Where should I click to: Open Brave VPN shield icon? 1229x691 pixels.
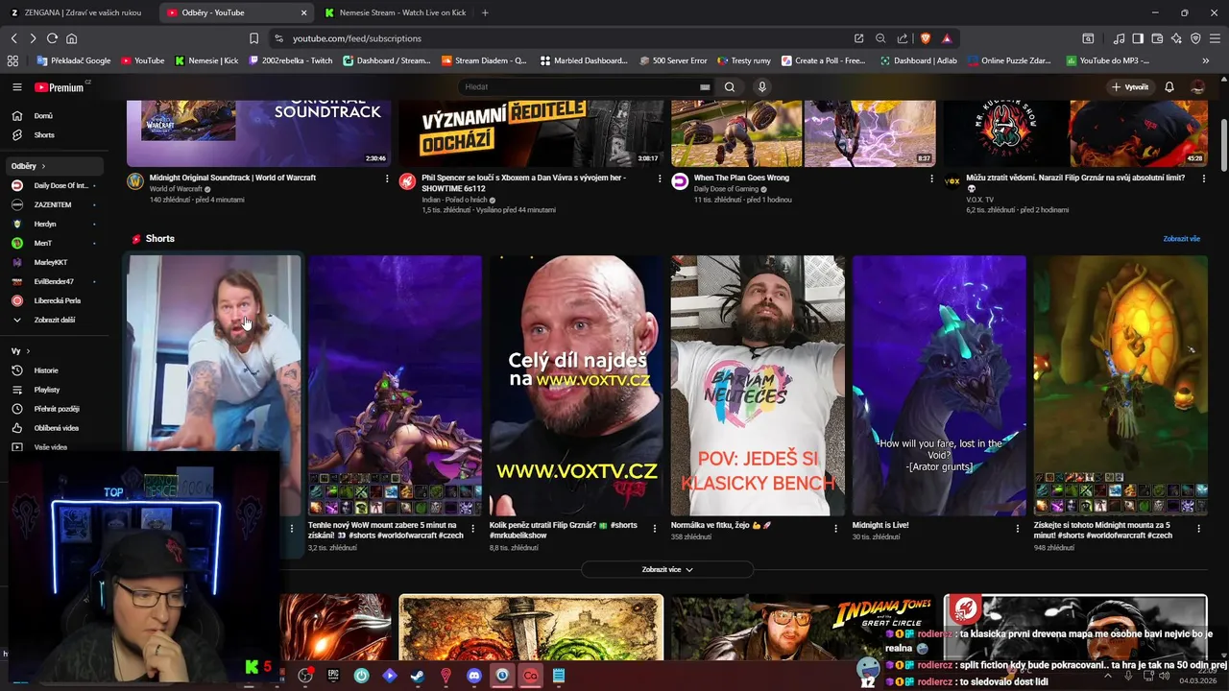point(1195,38)
